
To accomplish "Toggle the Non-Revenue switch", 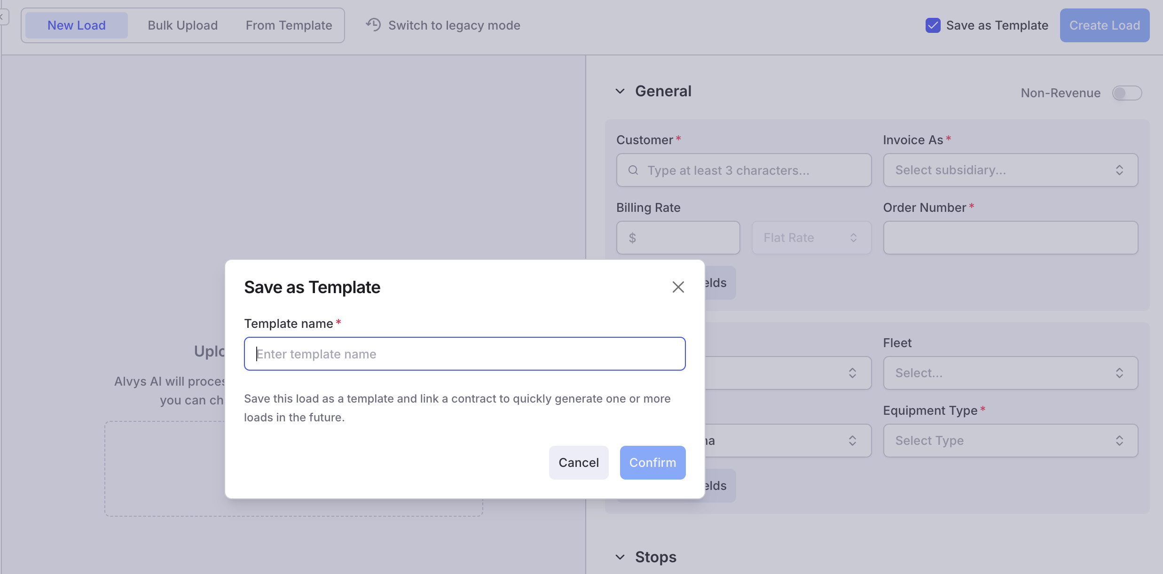I will pos(1127,93).
